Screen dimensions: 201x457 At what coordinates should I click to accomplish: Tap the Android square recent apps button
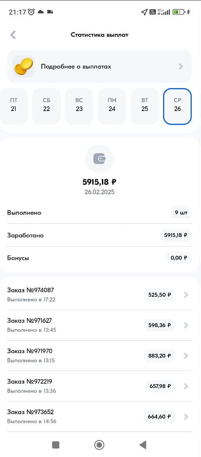(x=55, y=445)
